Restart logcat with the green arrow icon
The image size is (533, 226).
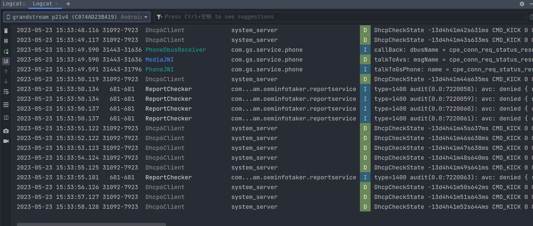[6, 51]
